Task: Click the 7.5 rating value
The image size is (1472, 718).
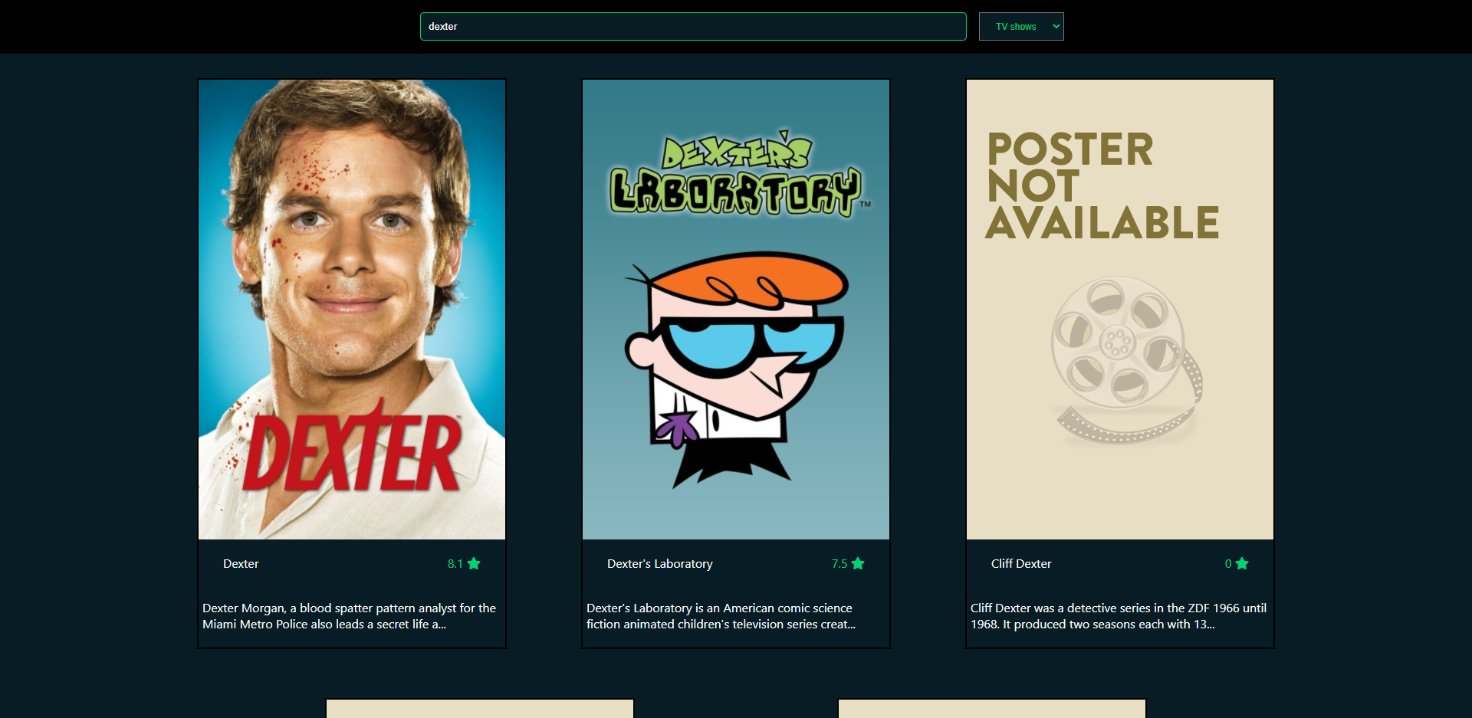Action: point(839,564)
